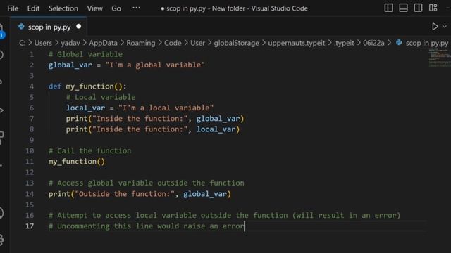Select the 06i22a breadcrumb segment
Screen dimensions: 451x253
tap(373, 43)
